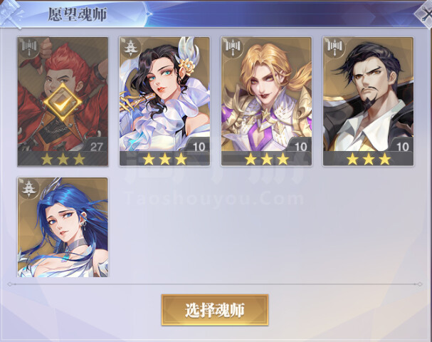Click the 选择魂师 button
The height and width of the screenshot is (342, 432).
tap(215, 310)
